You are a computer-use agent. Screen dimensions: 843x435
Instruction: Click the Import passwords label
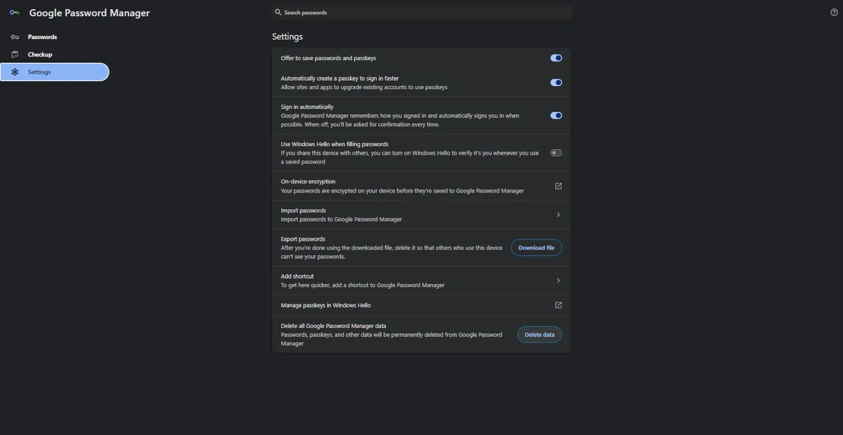[x=303, y=211]
